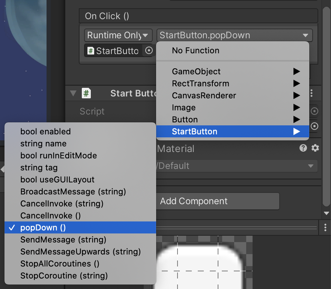Viewport: 331px width, 289px height.
Task: Open the StartButton.popDown function dropdown
Action: tap(233, 35)
